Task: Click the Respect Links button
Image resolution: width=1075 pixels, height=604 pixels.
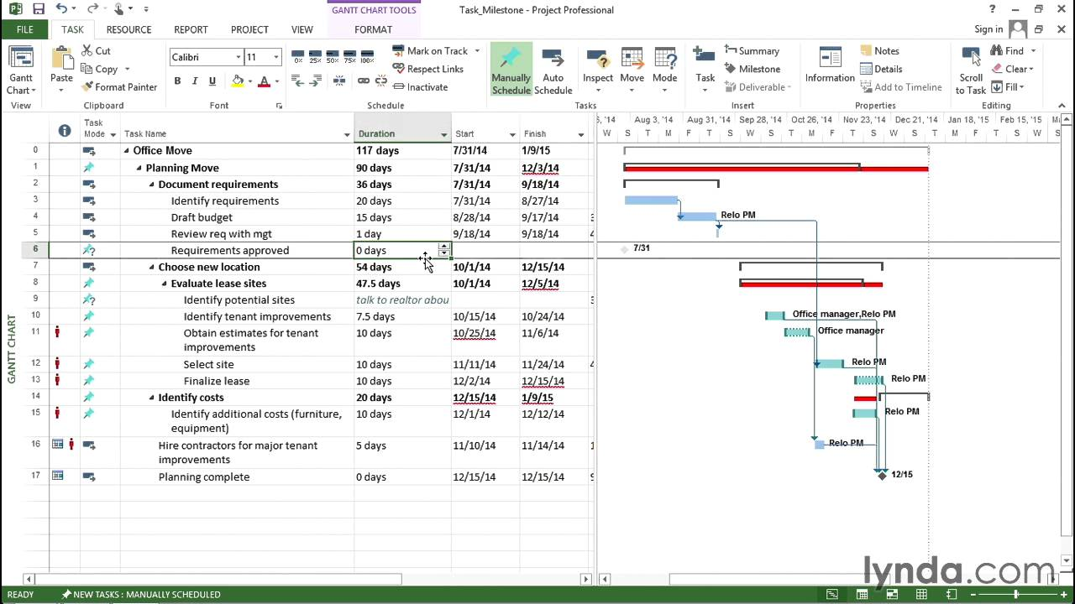Action: (427, 69)
